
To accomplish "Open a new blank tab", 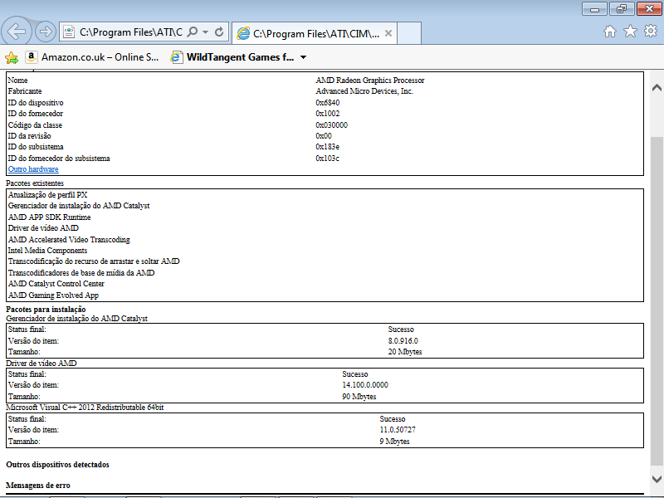I will [x=410, y=33].
